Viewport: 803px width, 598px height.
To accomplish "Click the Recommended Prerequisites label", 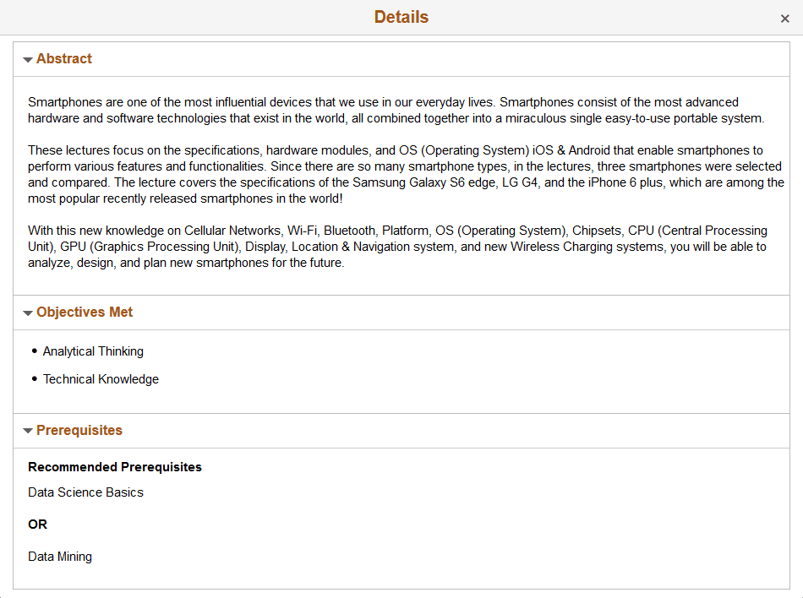I will pos(115,467).
